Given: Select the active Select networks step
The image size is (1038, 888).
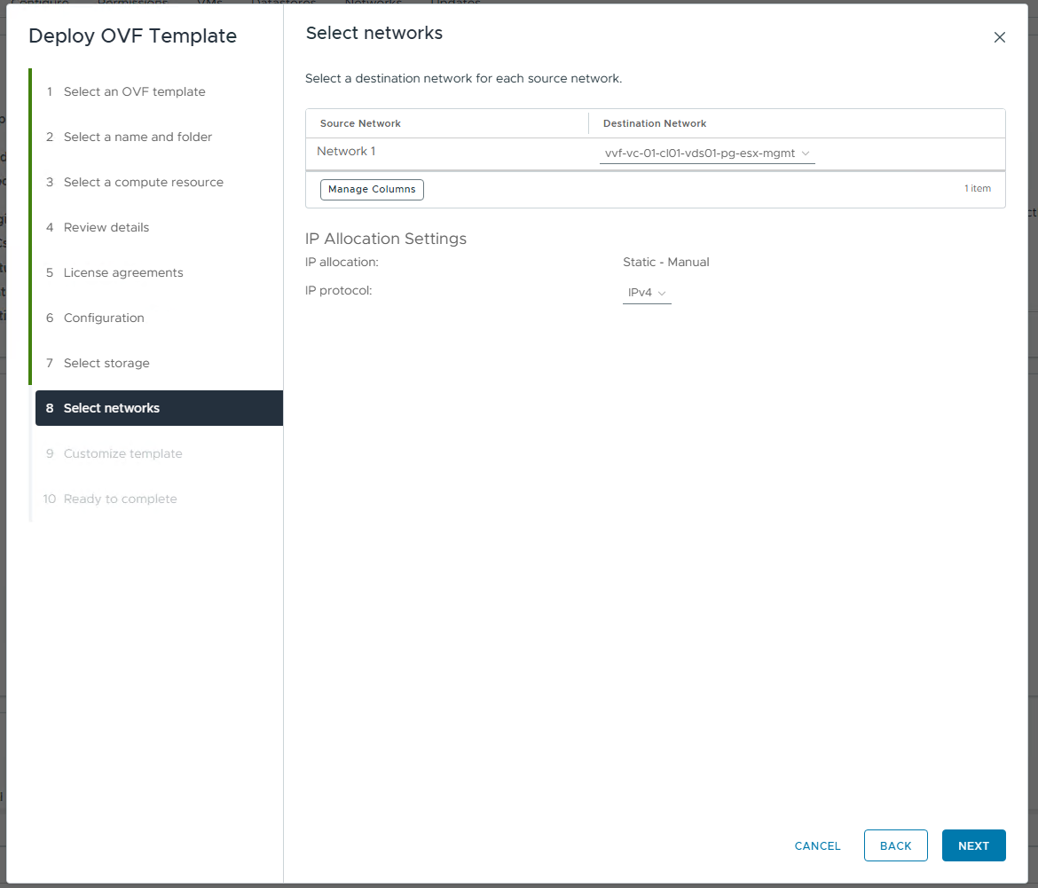Looking at the screenshot, I should point(112,408).
